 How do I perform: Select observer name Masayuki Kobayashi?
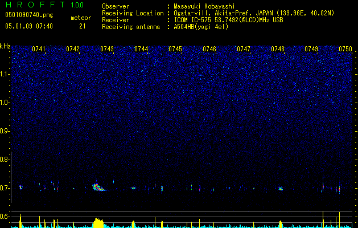(204, 6)
